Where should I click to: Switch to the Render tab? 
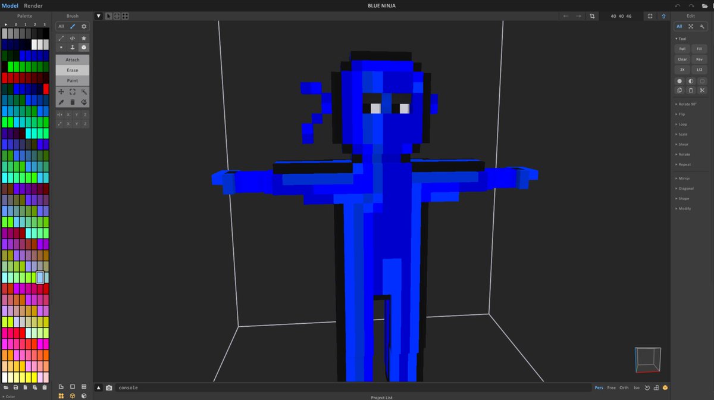[33, 5]
